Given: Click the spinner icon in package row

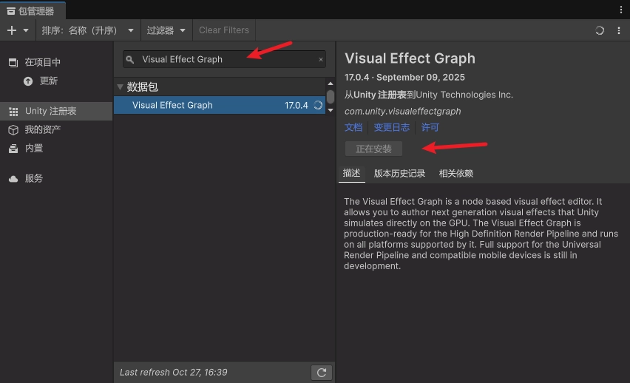Looking at the screenshot, I should 318,105.
